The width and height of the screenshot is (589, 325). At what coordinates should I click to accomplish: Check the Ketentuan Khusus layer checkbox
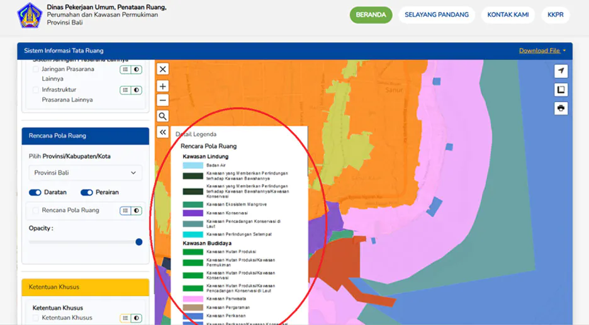[36, 318]
